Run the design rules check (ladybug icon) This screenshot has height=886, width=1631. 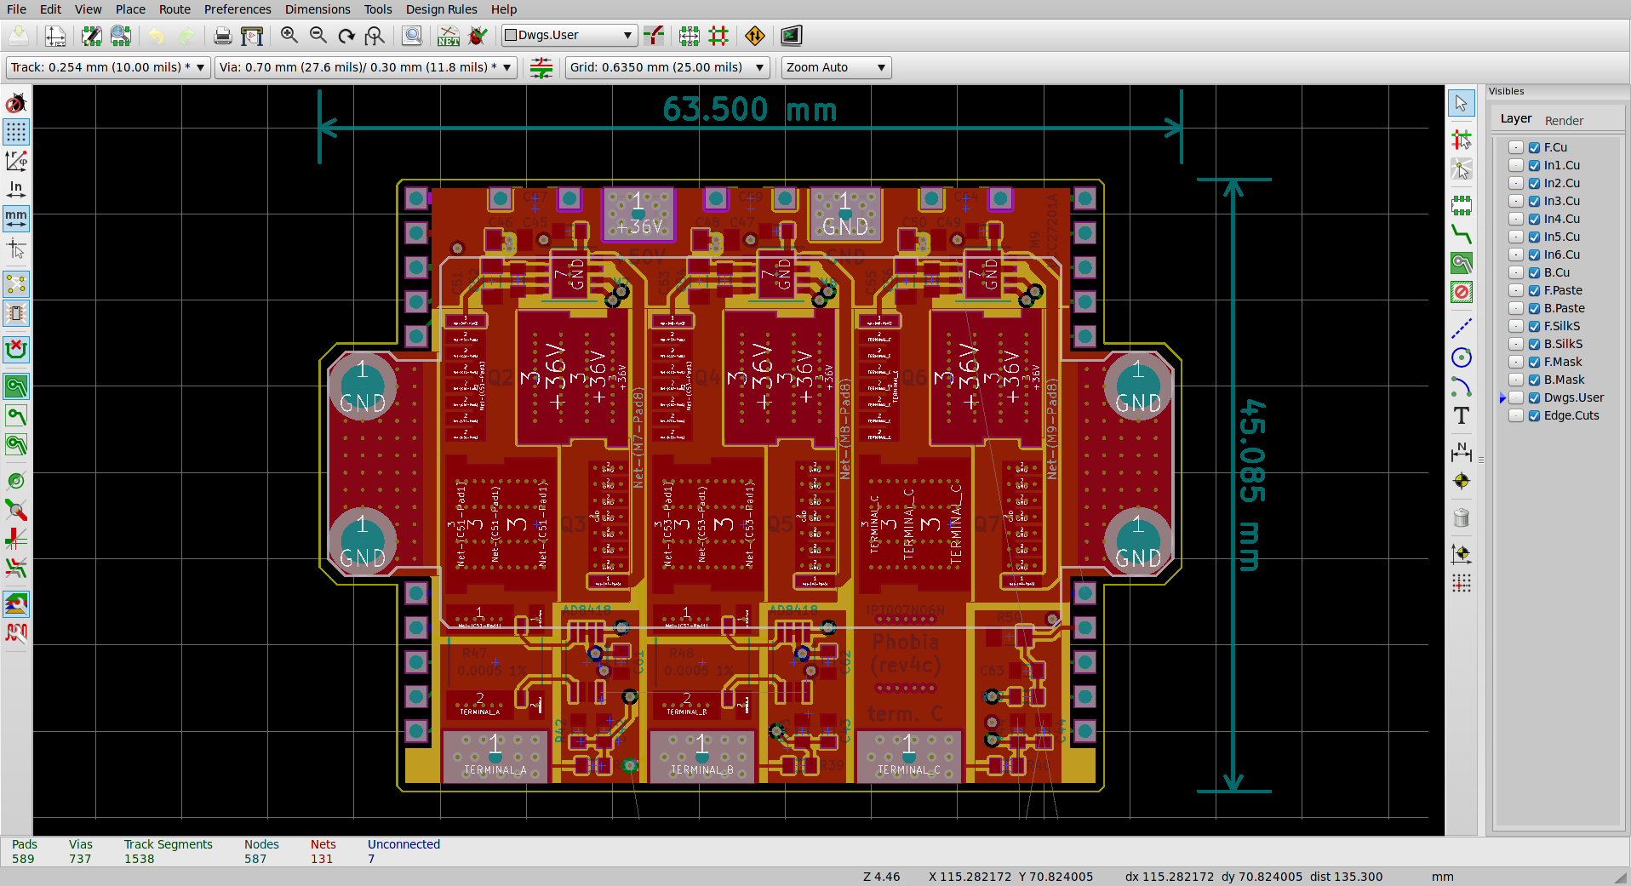click(x=478, y=36)
